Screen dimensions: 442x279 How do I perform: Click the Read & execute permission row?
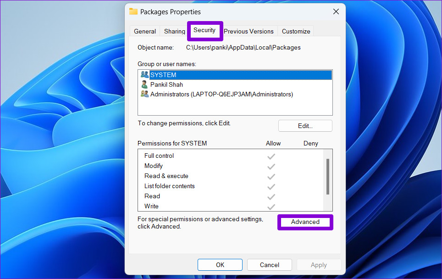pyautogui.click(x=231, y=176)
